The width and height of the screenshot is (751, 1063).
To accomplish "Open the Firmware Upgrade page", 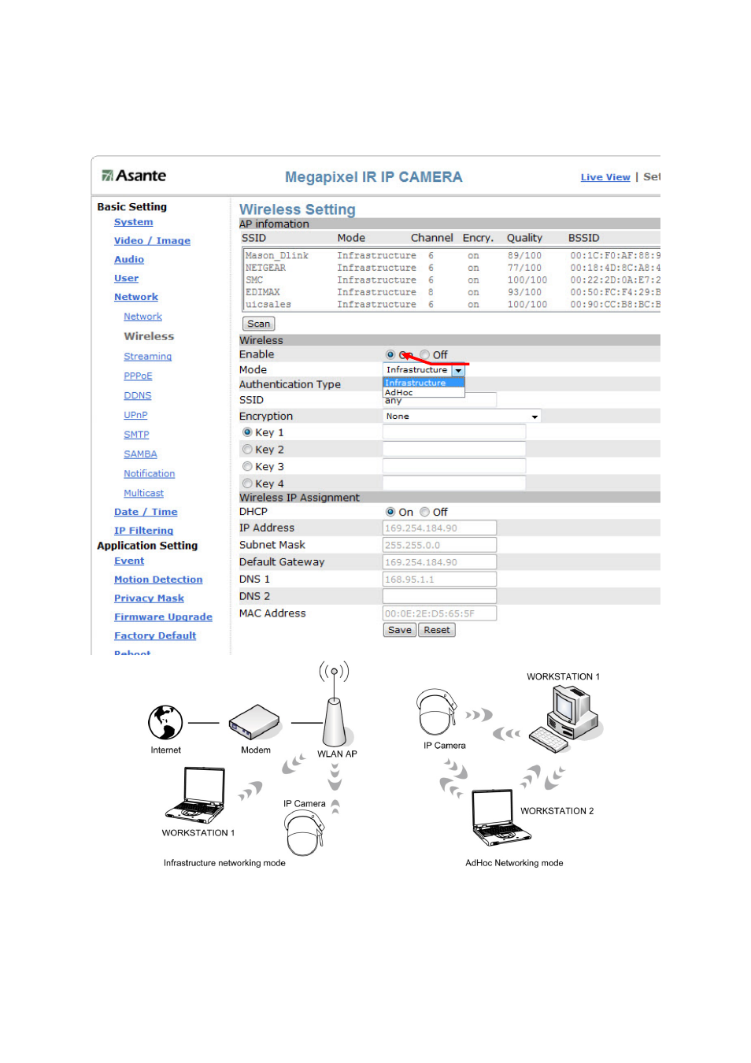I will point(163,617).
